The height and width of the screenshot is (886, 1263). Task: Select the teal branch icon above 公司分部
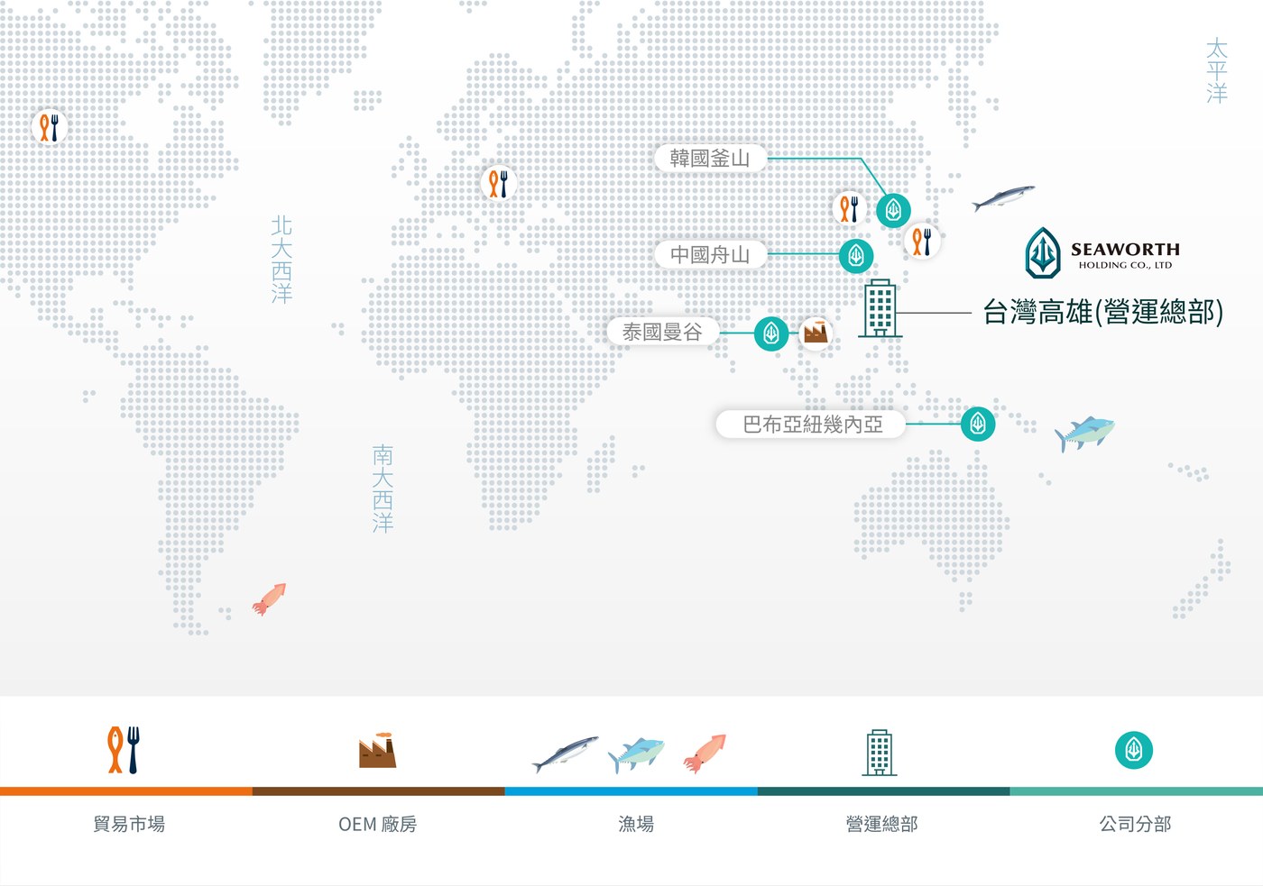(x=1134, y=750)
